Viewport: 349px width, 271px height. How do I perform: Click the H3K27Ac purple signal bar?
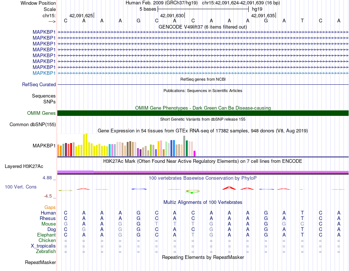click(x=203, y=172)
